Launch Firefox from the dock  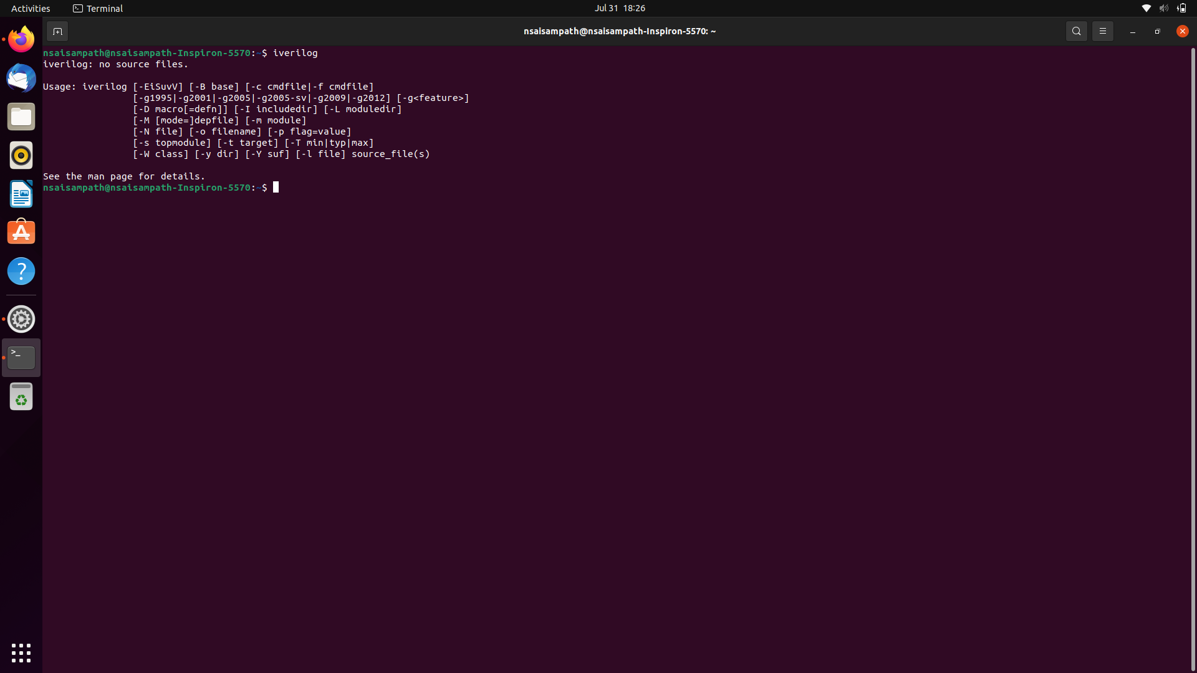(x=21, y=39)
